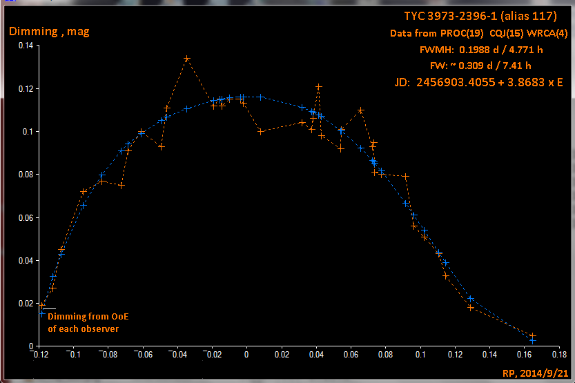Viewport: 575px width, 383px height.
Task: Click the 0 label on horizontal axis
Action: coord(246,355)
